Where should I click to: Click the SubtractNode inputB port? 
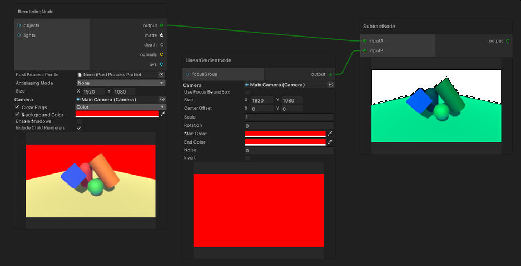coord(365,51)
